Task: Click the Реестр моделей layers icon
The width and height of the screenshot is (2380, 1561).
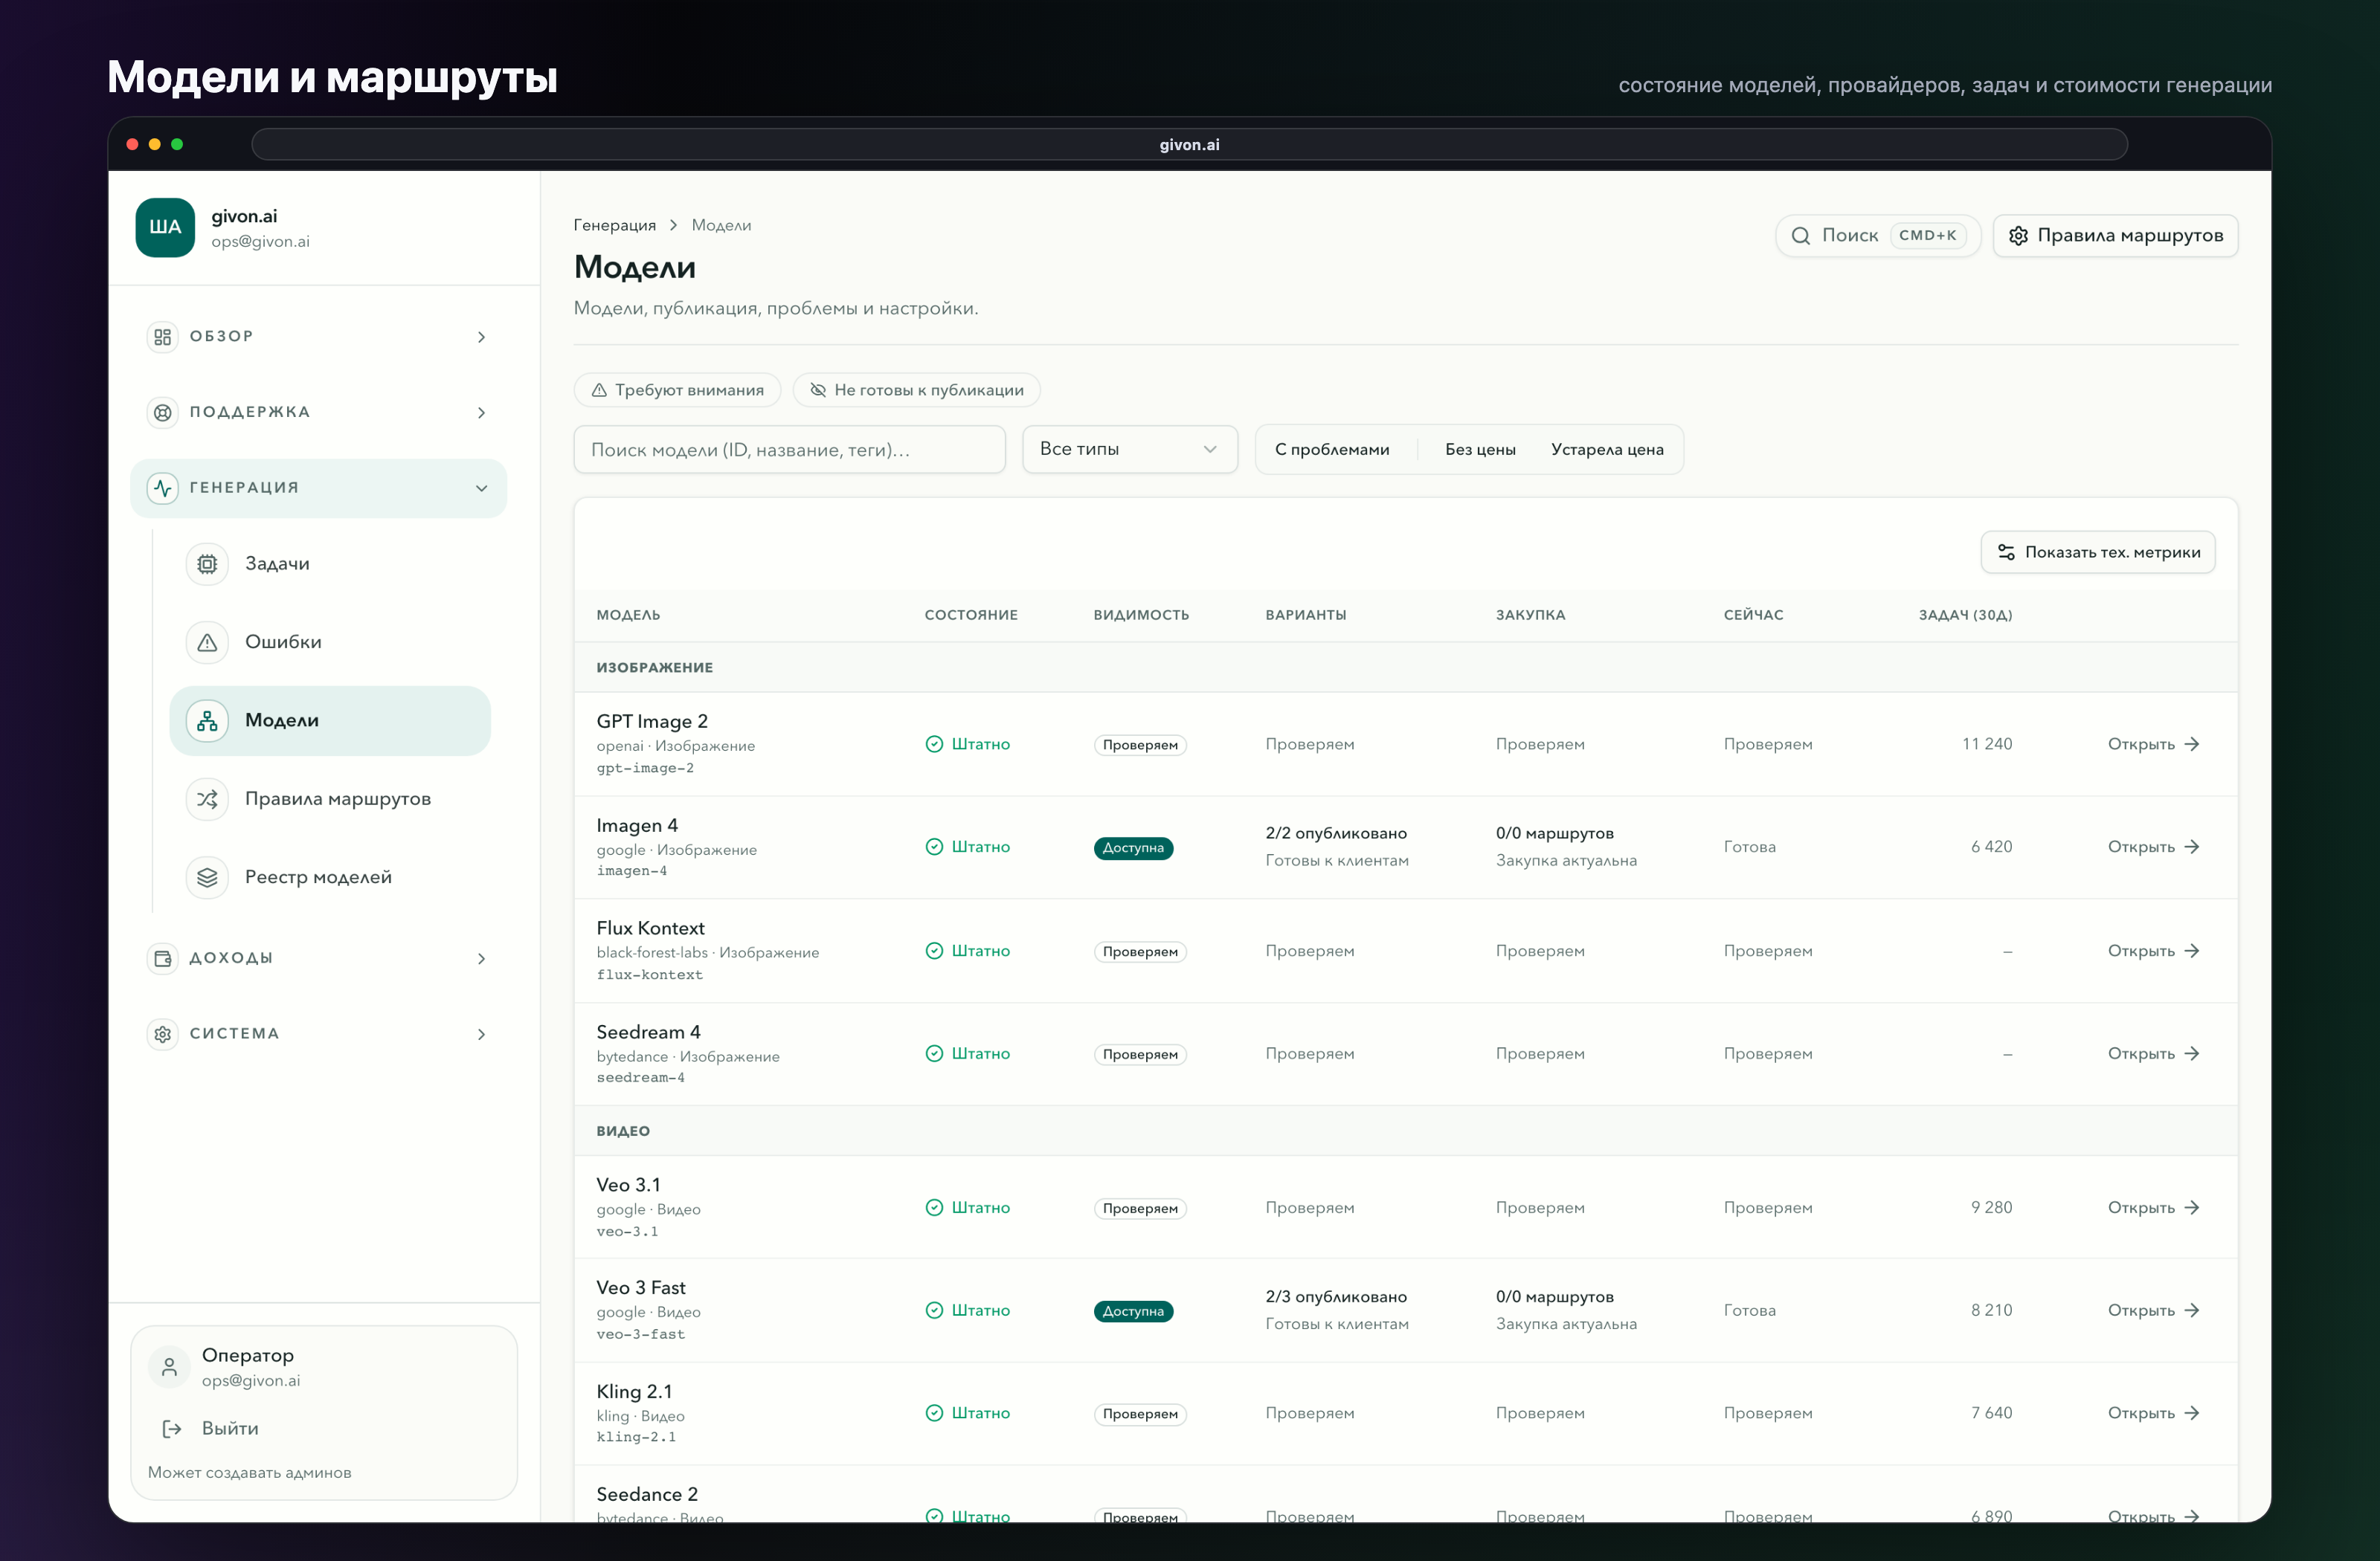Action: pos(207,876)
